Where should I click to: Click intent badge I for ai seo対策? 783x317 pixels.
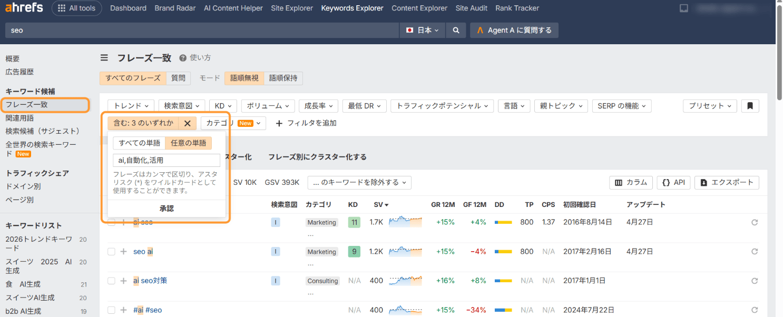pyautogui.click(x=276, y=281)
